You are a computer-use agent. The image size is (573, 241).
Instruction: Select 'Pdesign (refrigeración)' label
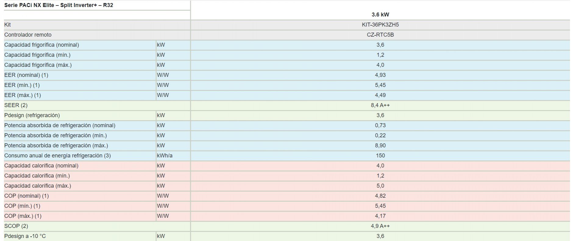coord(32,115)
